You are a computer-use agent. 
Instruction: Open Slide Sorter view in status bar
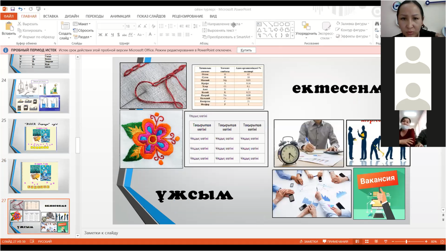pyautogui.click(x=367, y=242)
